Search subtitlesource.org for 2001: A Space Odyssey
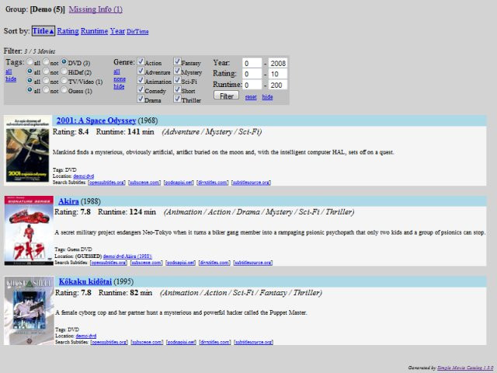Viewport: 497px width, 373px height. tap(251, 183)
